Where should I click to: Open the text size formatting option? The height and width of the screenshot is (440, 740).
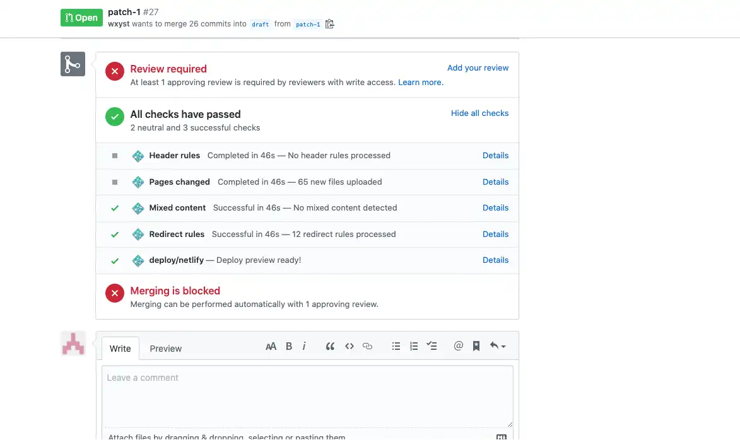(271, 346)
